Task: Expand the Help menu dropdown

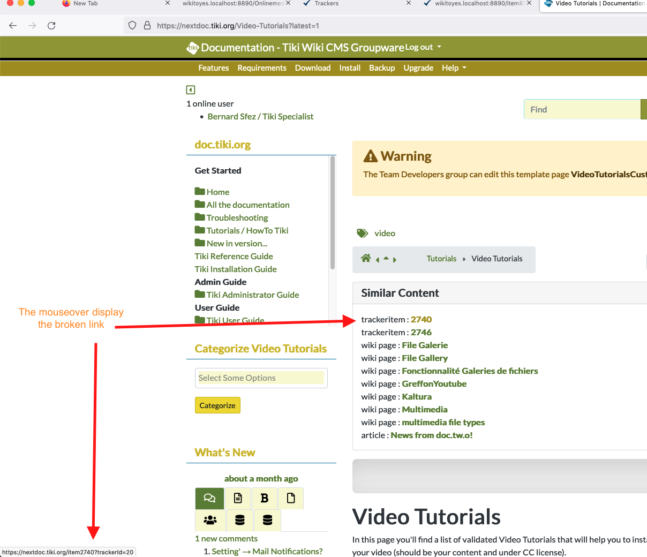Action: click(454, 68)
